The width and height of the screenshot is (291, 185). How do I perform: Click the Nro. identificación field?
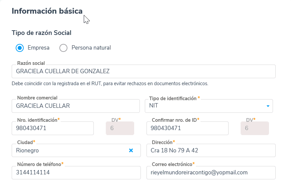point(53,128)
